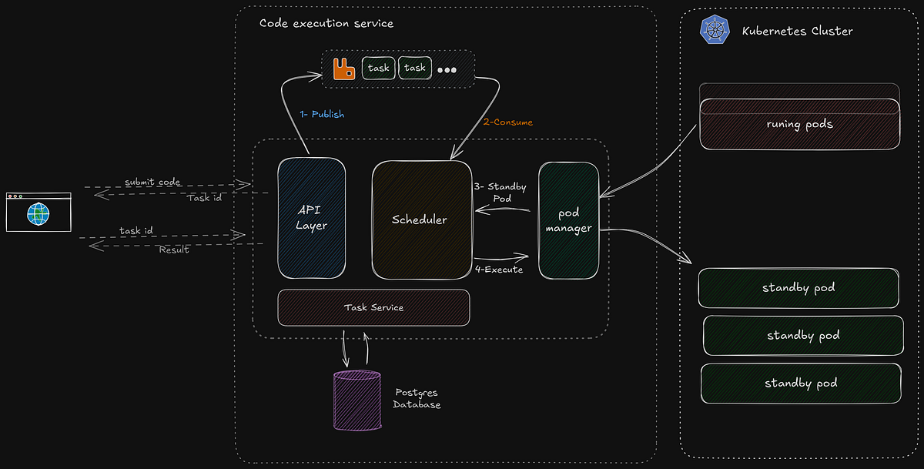Click the globe icon in browser window

(37, 213)
